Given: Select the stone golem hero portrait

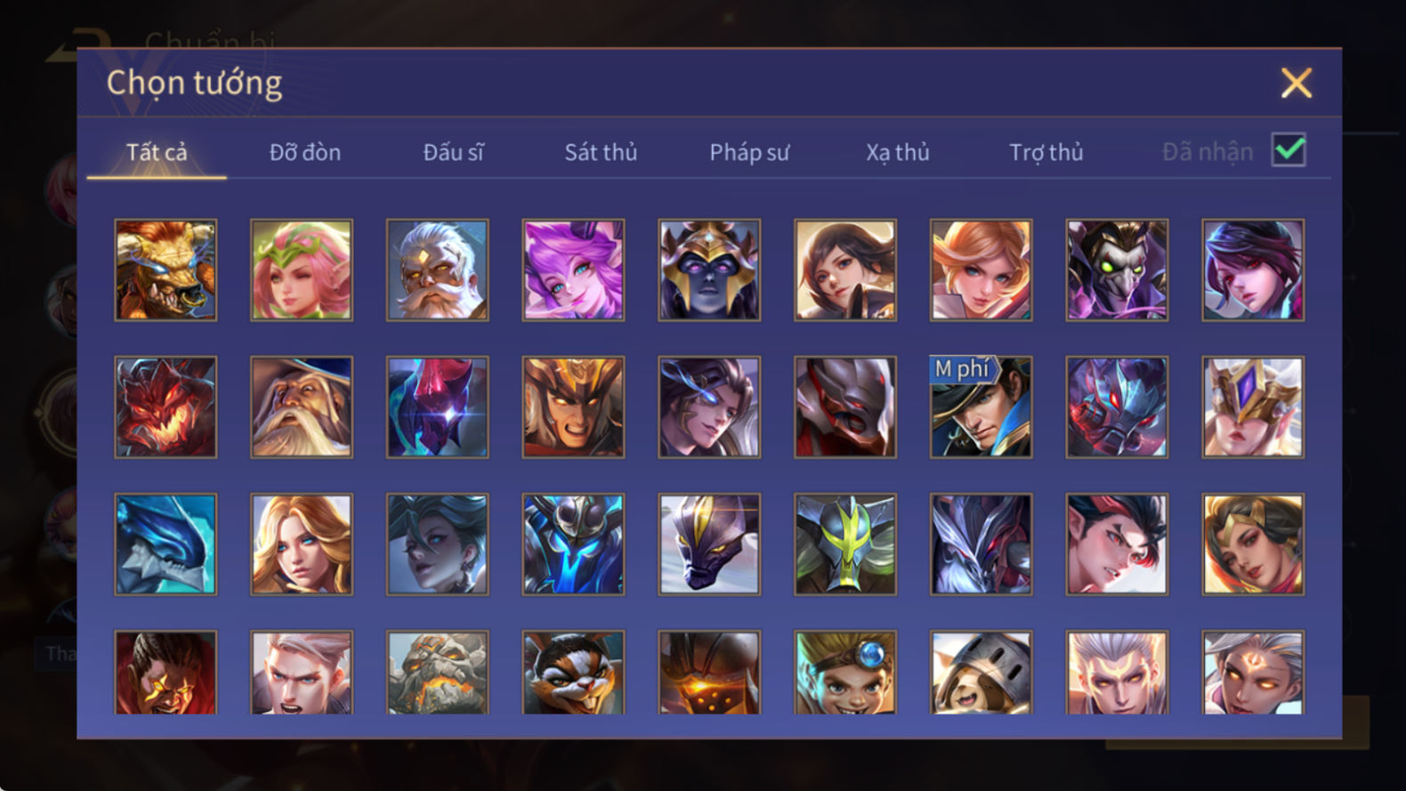Looking at the screenshot, I should 437,673.
